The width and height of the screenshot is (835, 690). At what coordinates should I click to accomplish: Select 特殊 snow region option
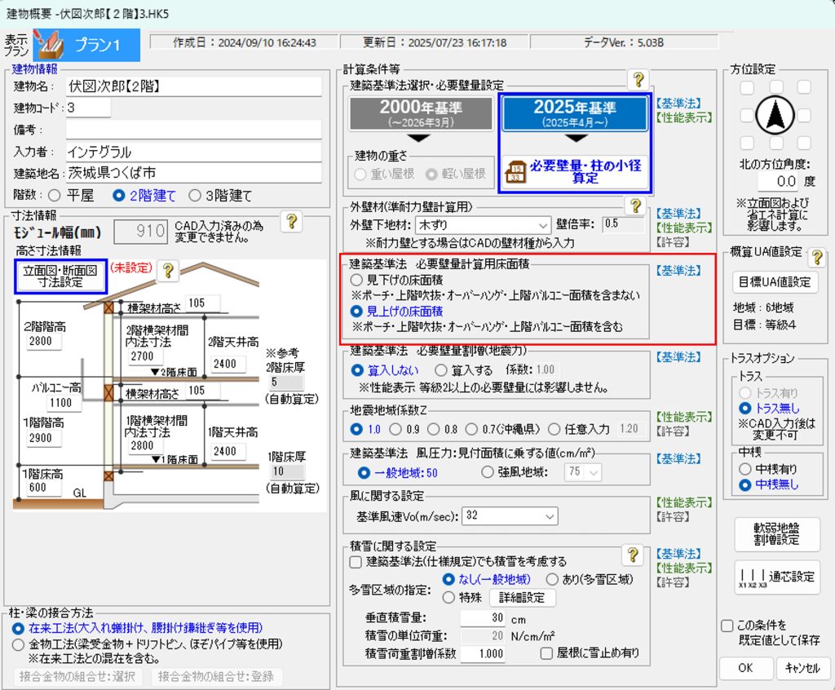tap(449, 597)
